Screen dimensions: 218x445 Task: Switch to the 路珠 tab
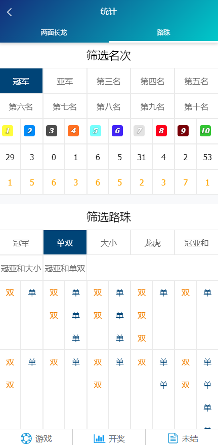point(164,32)
